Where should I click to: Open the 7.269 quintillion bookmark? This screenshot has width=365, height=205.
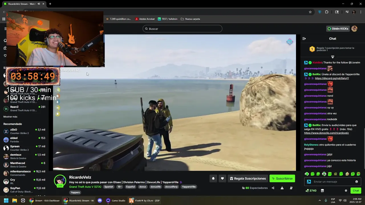click(x=118, y=19)
